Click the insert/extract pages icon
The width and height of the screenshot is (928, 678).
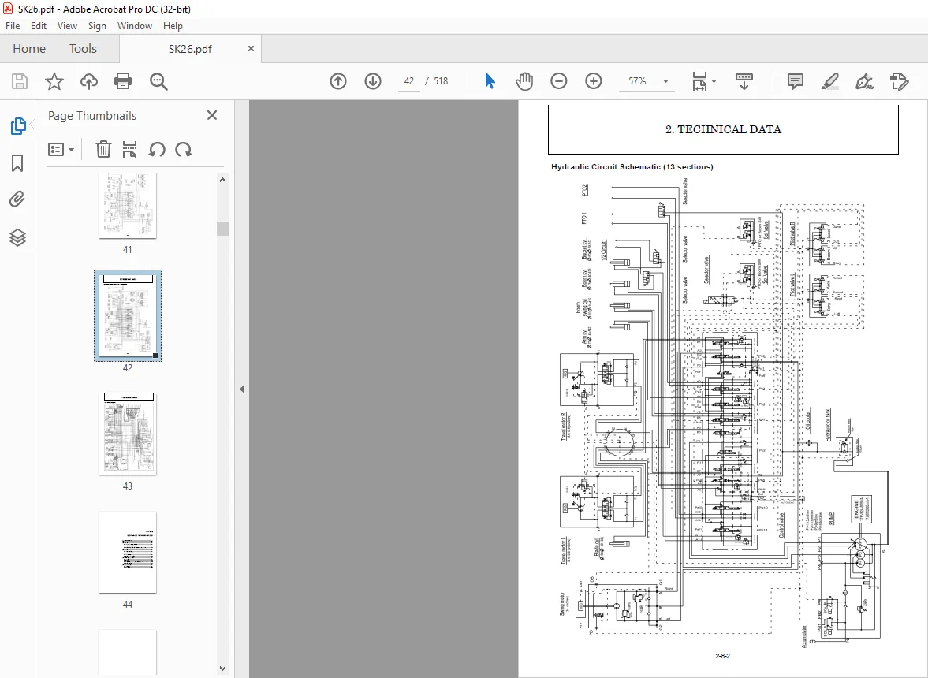pos(129,150)
